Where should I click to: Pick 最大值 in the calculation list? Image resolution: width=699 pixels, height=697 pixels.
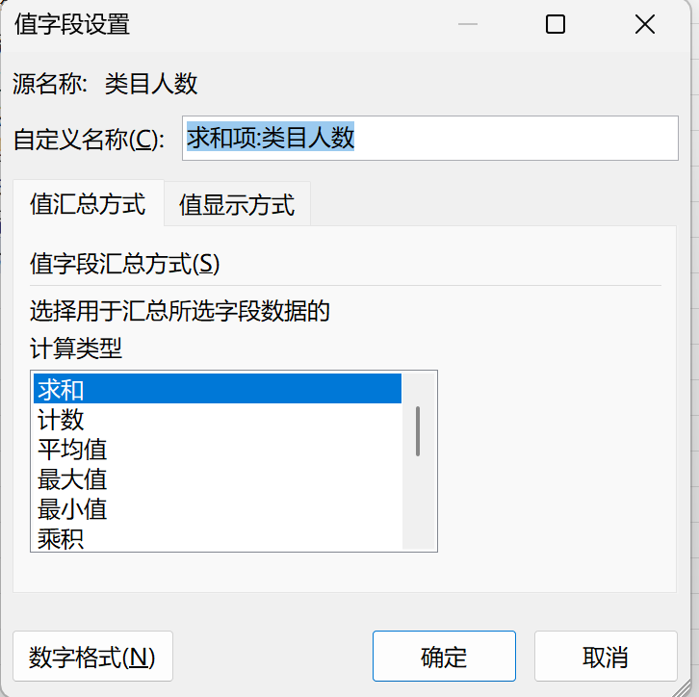pyautogui.click(x=217, y=478)
